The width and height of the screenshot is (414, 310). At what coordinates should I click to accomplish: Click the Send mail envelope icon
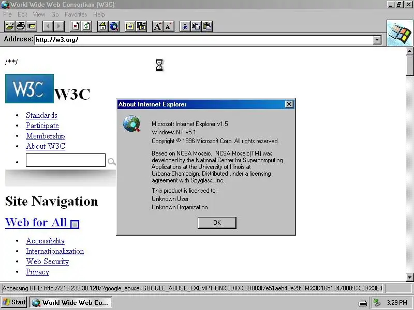pos(32,26)
